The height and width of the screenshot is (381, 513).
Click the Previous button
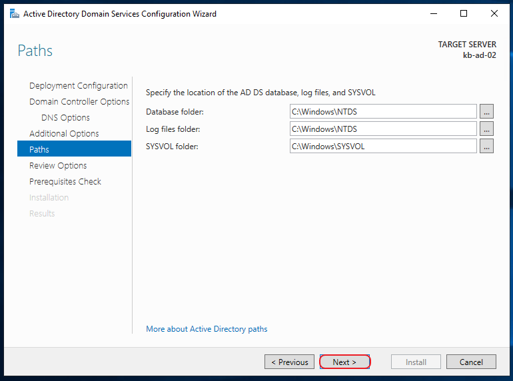point(290,362)
